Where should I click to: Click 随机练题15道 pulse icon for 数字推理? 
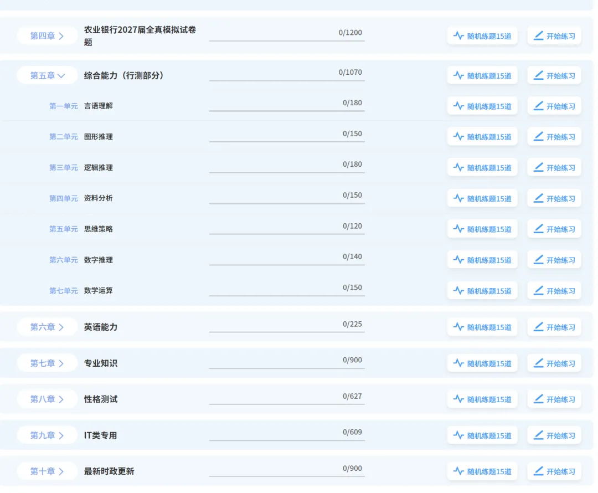[458, 260]
